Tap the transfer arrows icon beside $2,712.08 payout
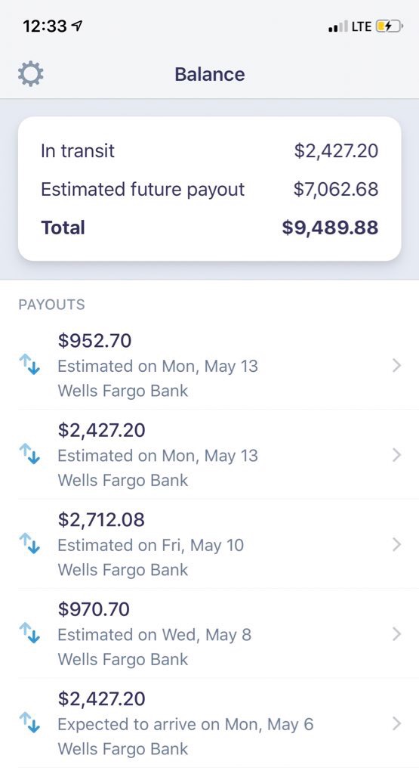The height and width of the screenshot is (774, 419). (29, 543)
